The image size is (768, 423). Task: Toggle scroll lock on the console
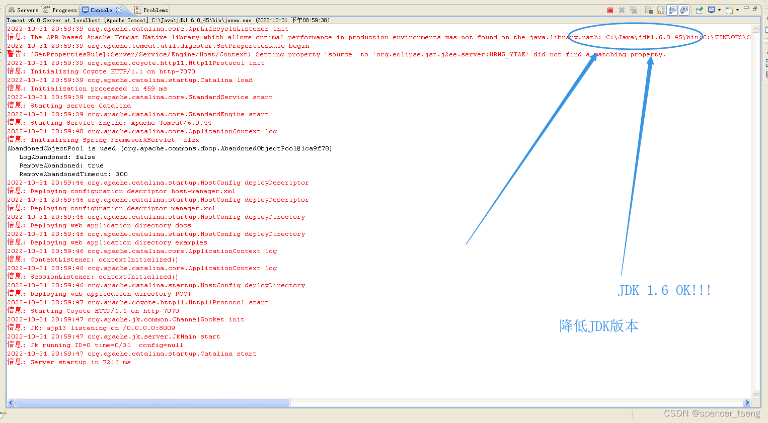point(661,9)
